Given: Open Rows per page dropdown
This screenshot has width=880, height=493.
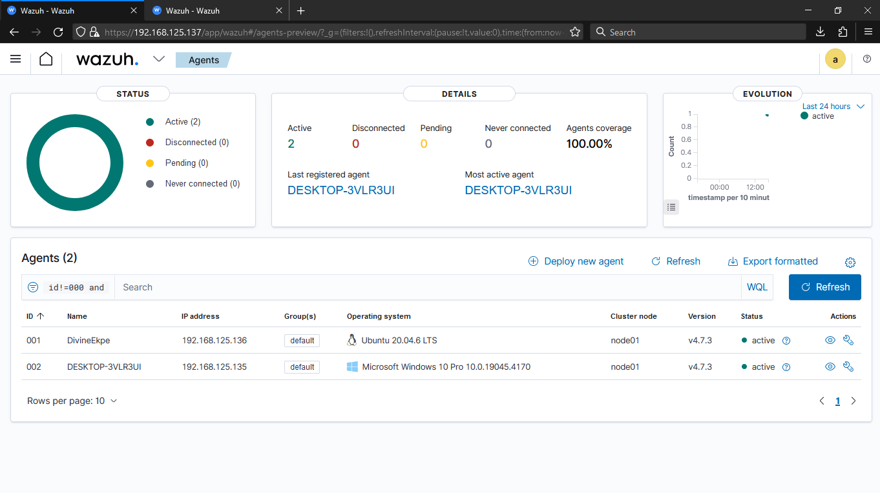Looking at the screenshot, I should 72,401.
